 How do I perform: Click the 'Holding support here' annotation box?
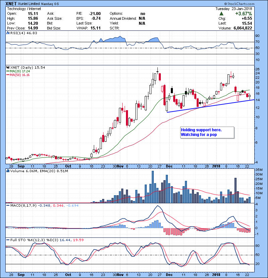pyautogui.click(x=207, y=132)
